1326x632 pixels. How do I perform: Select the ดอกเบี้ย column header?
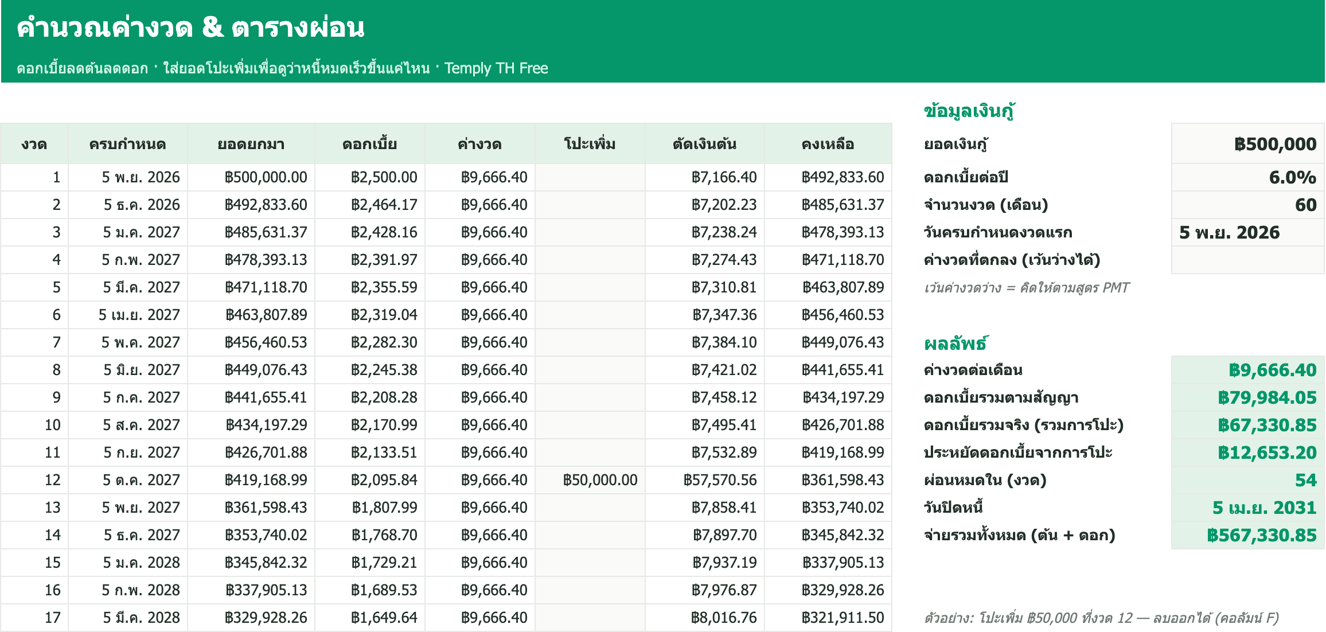click(369, 143)
